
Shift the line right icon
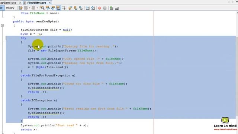tap(93, 8)
